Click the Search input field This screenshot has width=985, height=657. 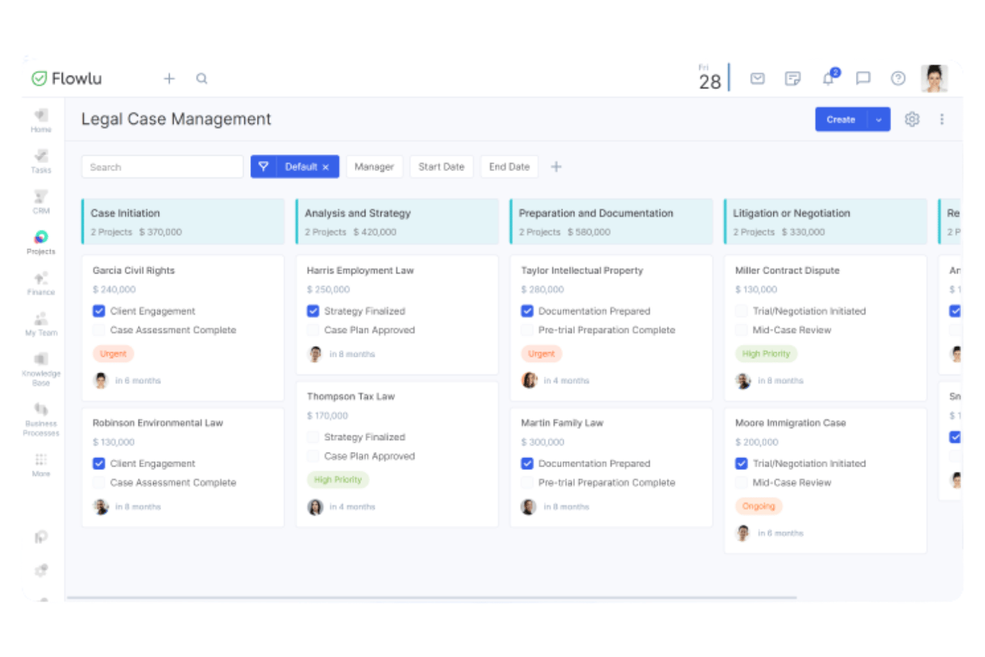pyautogui.click(x=162, y=166)
